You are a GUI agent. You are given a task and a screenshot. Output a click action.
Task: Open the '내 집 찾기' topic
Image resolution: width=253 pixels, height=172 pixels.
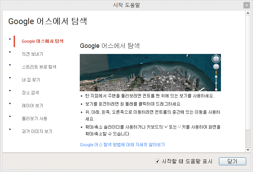point(31,80)
